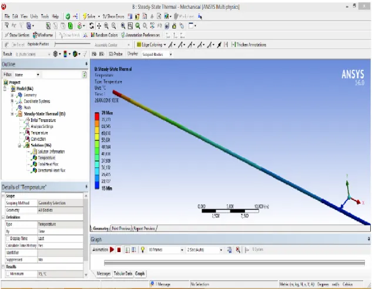The image size is (372, 289).
Task: Apply Random Colors to model
Action: [104, 35]
